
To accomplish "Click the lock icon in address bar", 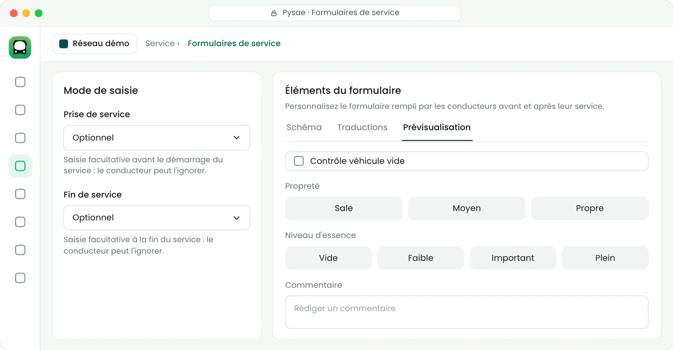I will pos(274,13).
